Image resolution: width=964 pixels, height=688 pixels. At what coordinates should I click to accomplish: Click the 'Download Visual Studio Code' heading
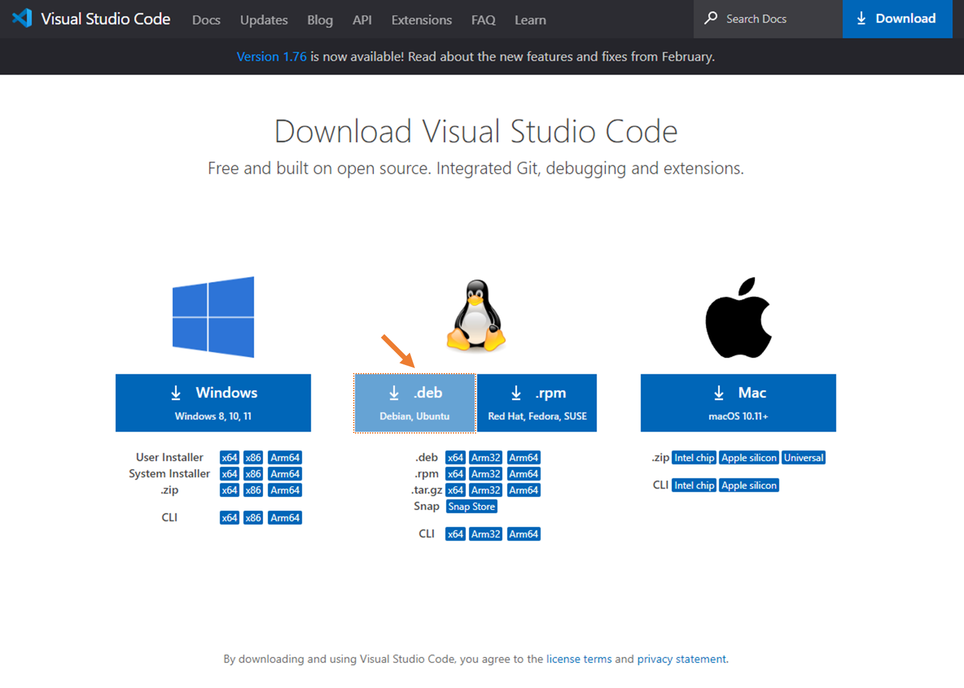point(476,131)
